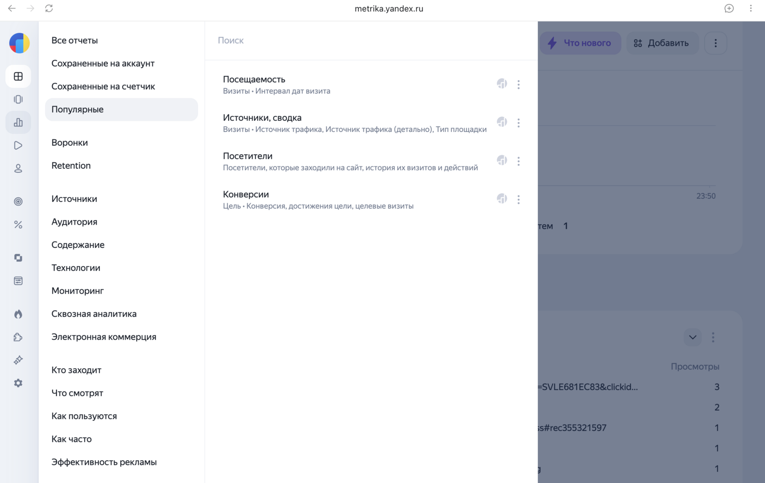Click the Добавить widget button
The height and width of the screenshot is (483, 765).
662,43
